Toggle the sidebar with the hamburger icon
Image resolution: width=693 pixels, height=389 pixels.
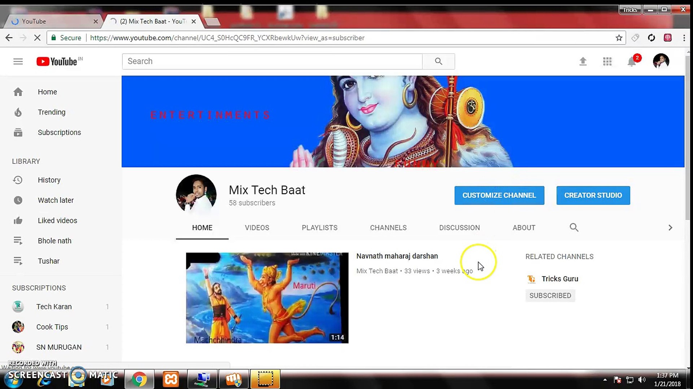pos(18,61)
